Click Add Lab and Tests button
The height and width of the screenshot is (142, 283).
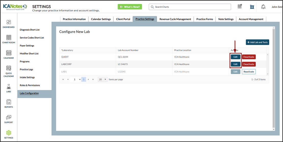[x=257, y=42]
